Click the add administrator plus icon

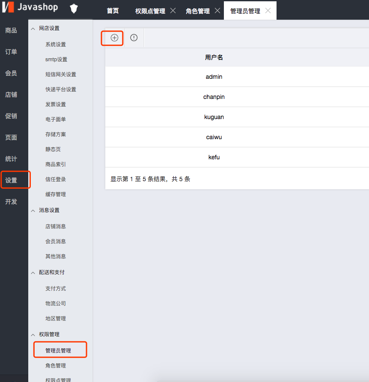click(x=114, y=38)
